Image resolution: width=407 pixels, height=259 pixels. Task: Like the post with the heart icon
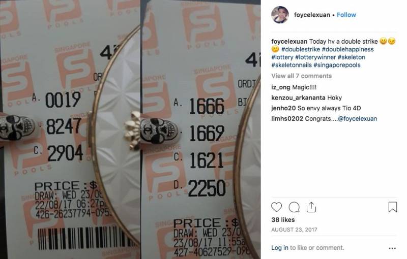tap(276, 207)
